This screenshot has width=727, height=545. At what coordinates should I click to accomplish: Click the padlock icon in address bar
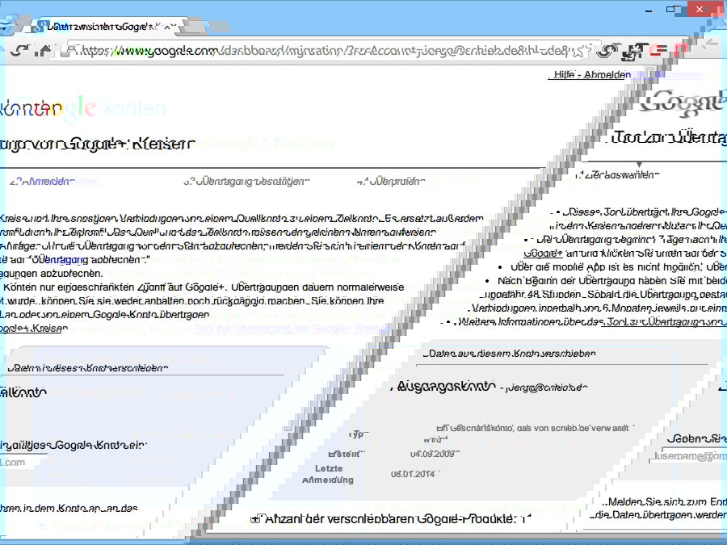click(x=67, y=51)
